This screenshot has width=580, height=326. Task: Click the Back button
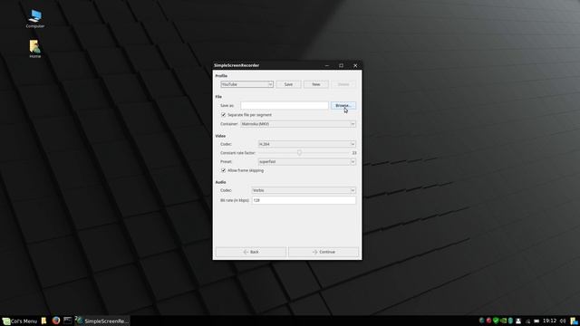pyautogui.click(x=251, y=252)
